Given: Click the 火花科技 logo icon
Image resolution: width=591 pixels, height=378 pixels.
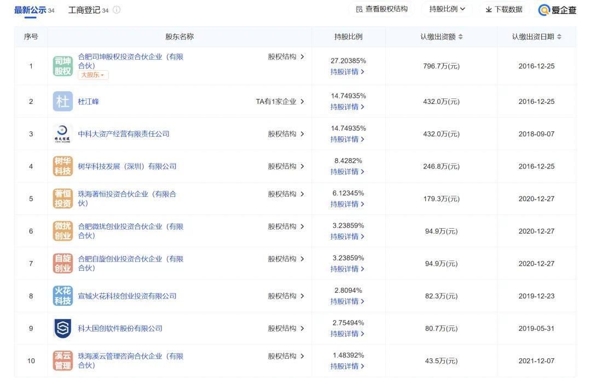Looking at the screenshot, I should point(62,296).
